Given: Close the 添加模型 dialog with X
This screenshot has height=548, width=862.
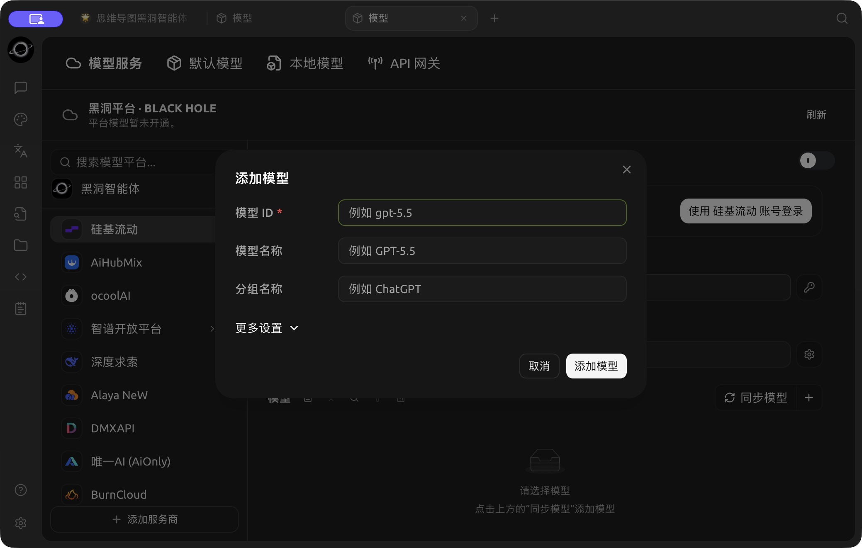Looking at the screenshot, I should 627,170.
